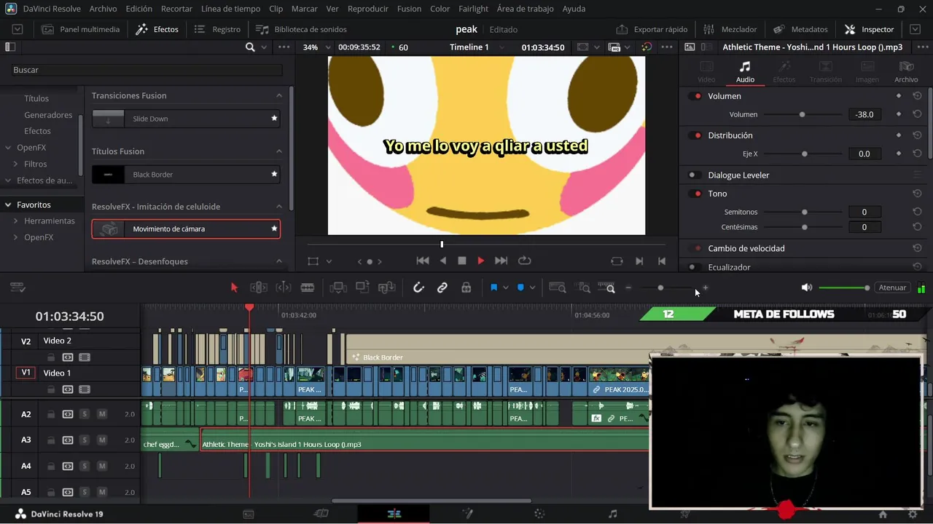Viewport: 933px width, 524px height.
Task: Select the Movimiento de cámara effect
Action: tap(186, 229)
